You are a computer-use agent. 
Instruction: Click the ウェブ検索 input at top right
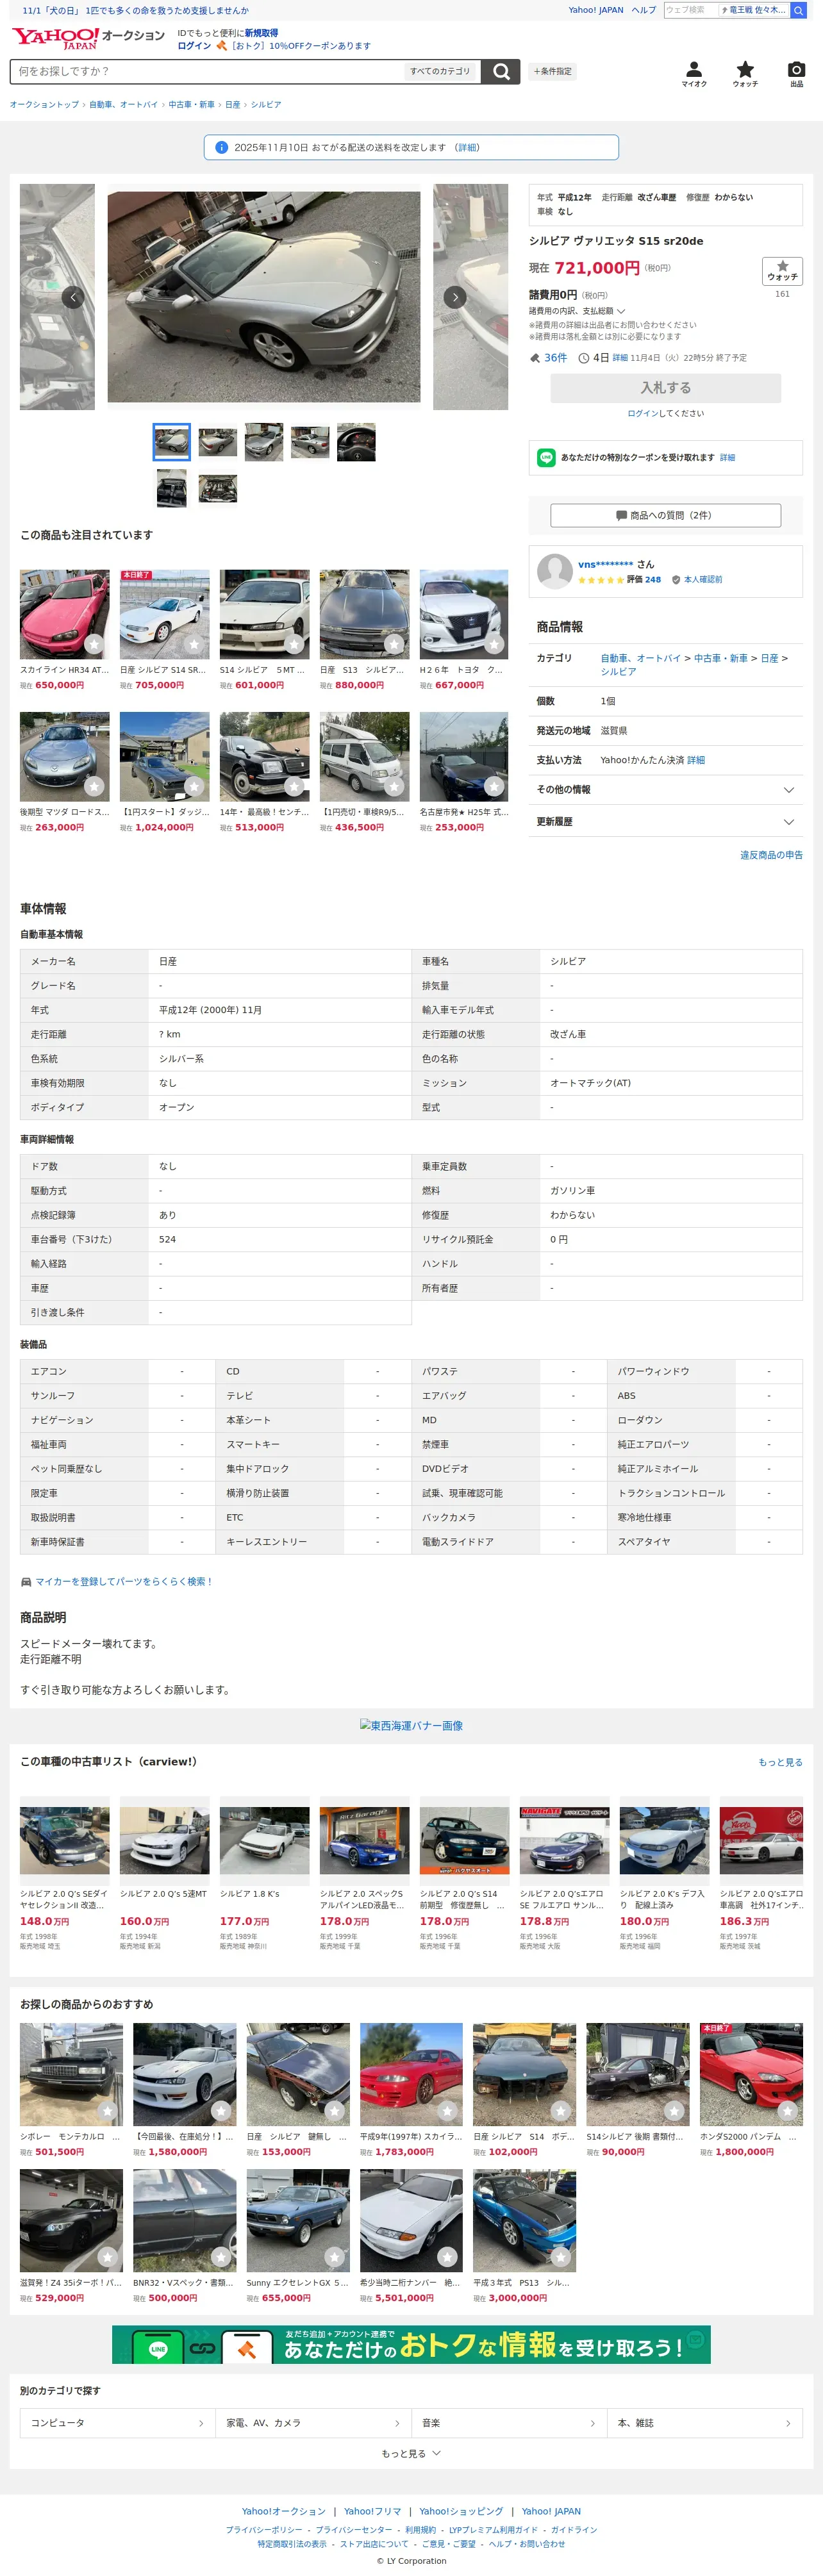[x=690, y=10]
